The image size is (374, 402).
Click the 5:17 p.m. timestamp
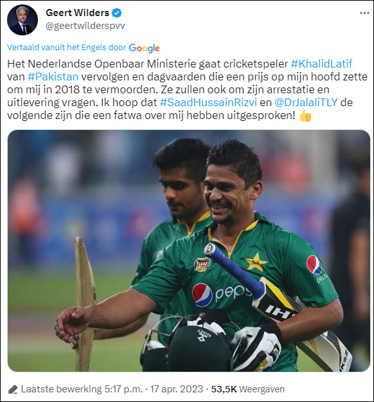(123, 389)
